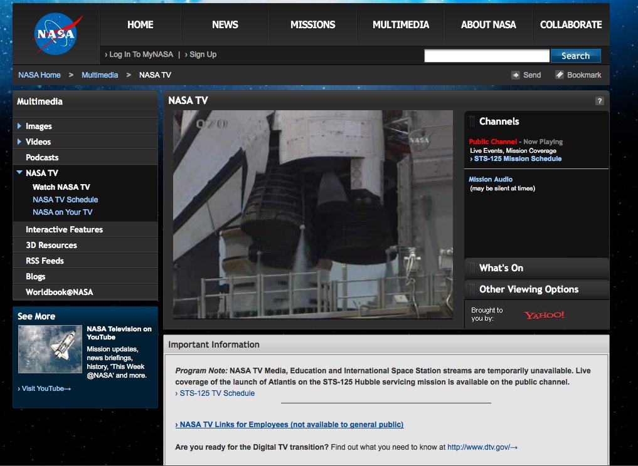The image size is (638, 466).
Task: Open the Multimedia navigation menu
Action: 400,25
